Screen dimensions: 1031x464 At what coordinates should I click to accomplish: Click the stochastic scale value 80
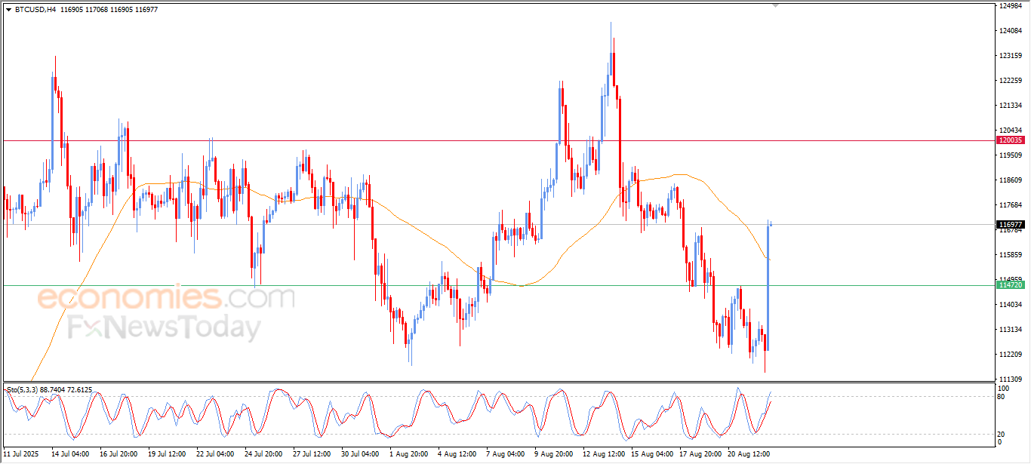1002,396
